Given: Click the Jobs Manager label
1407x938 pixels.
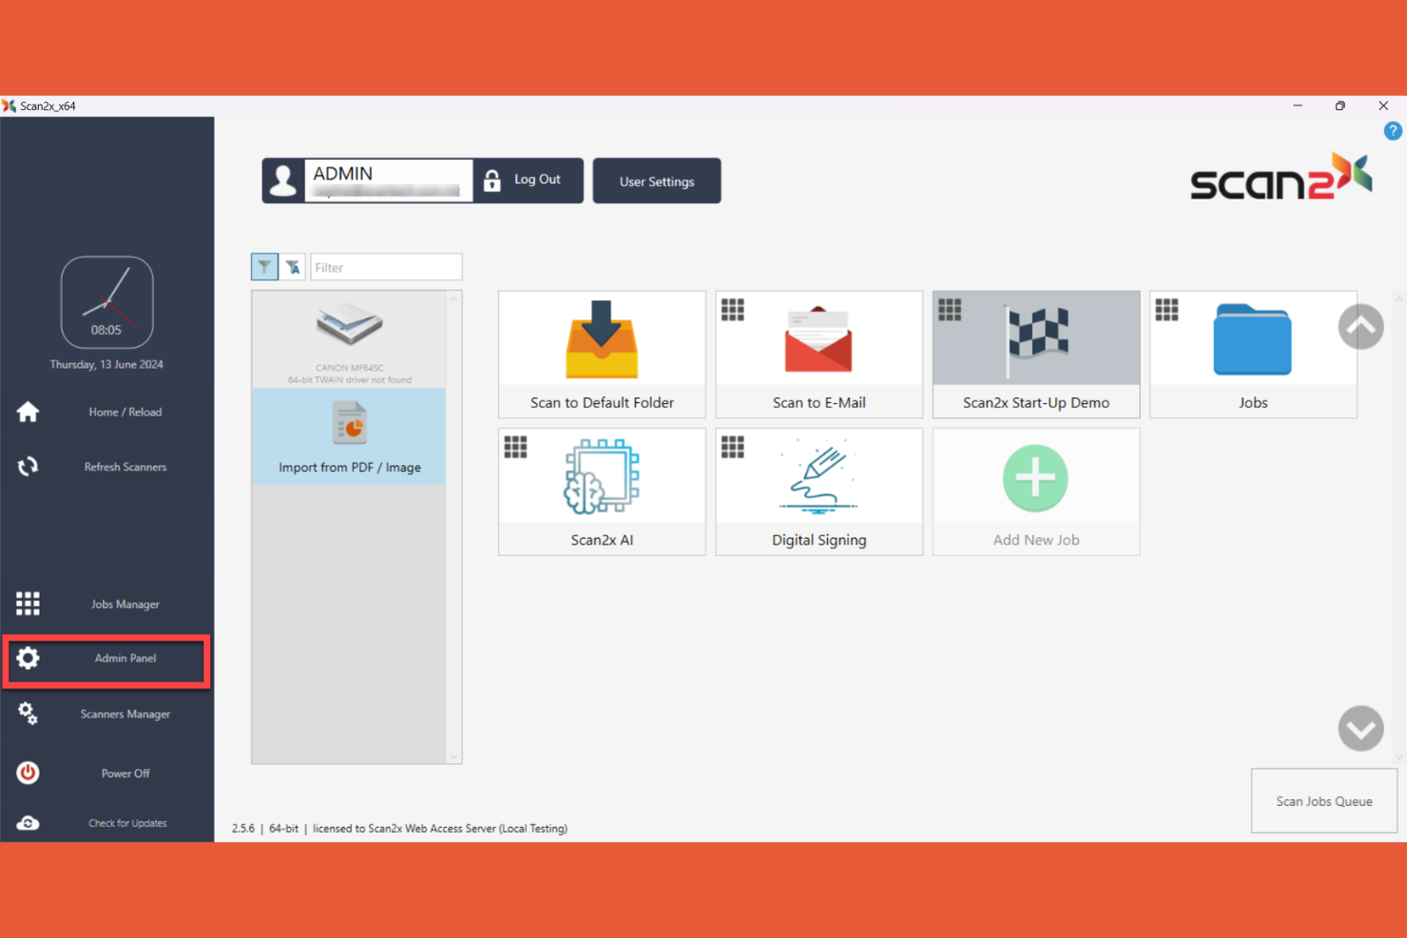Looking at the screenshot, I should tap(125, 604).
